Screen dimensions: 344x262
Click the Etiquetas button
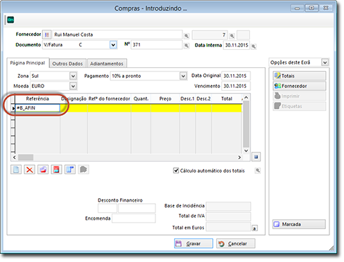tap(300, 106)
